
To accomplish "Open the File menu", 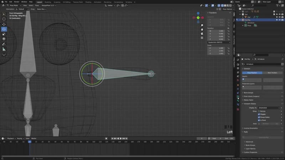I will coord(6,2).
